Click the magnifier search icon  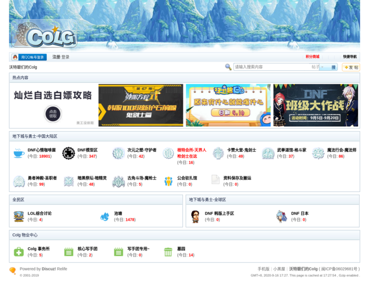tap(228, 67)
